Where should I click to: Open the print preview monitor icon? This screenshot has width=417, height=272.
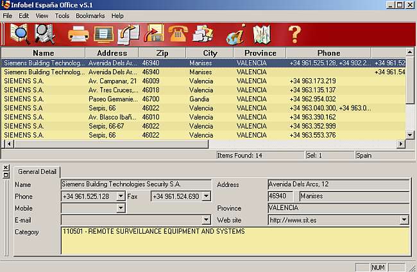click(x=104, y=34)
